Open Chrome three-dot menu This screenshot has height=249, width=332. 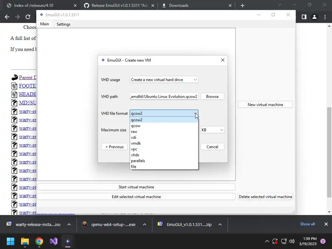click(x=325, y=17)
